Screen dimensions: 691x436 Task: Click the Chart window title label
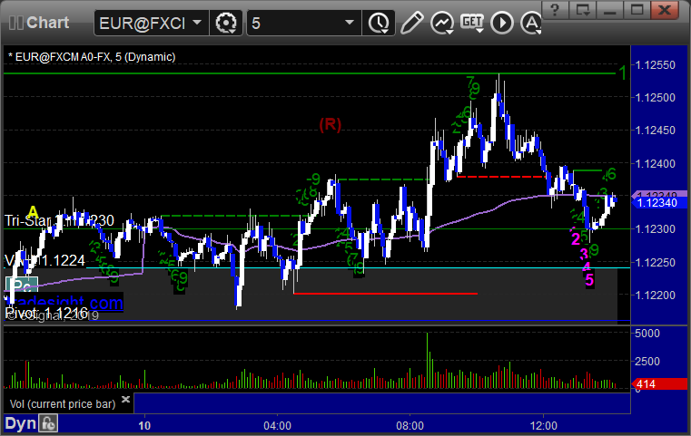tap(47, 23)
